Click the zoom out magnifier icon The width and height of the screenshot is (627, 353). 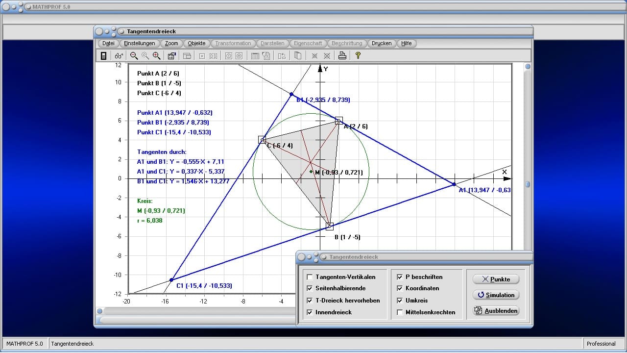[x=134, y=56]
